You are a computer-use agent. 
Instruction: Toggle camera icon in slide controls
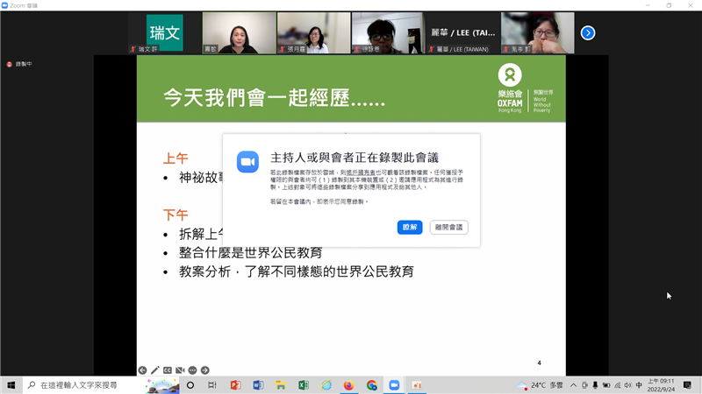point(180,370)
